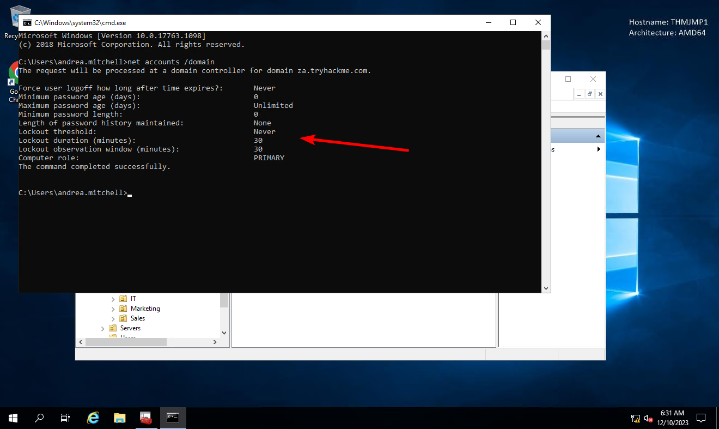Open the volume tray icon
This screenshot has width=719, height=429.
(649, 419)
